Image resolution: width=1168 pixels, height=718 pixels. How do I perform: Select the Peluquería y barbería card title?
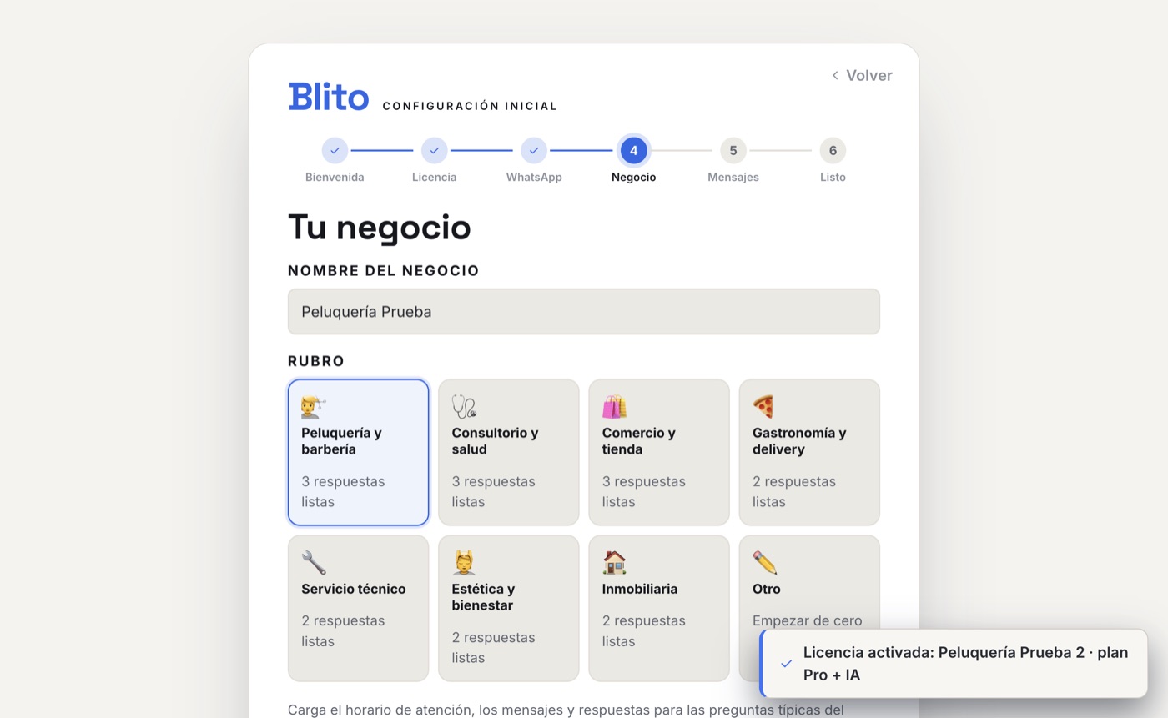point(341,441)
